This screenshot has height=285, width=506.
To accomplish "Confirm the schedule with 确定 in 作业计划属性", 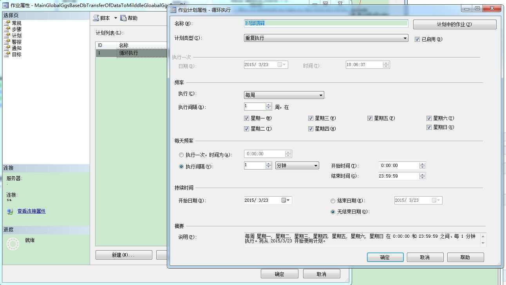I will [385, 257].
